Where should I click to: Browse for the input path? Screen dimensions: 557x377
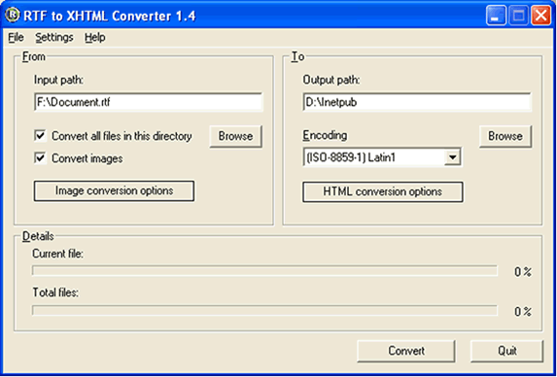pyautogui.click(x=235, y=136)
